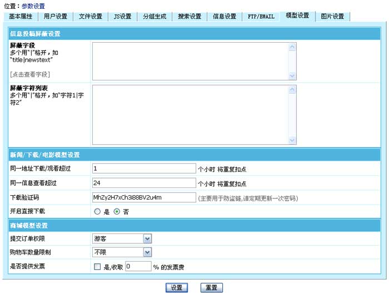The width and height of the screenshot is (389, 295).
Task: Click the 屏蔽字段 text area
Action: coord(191,61)
